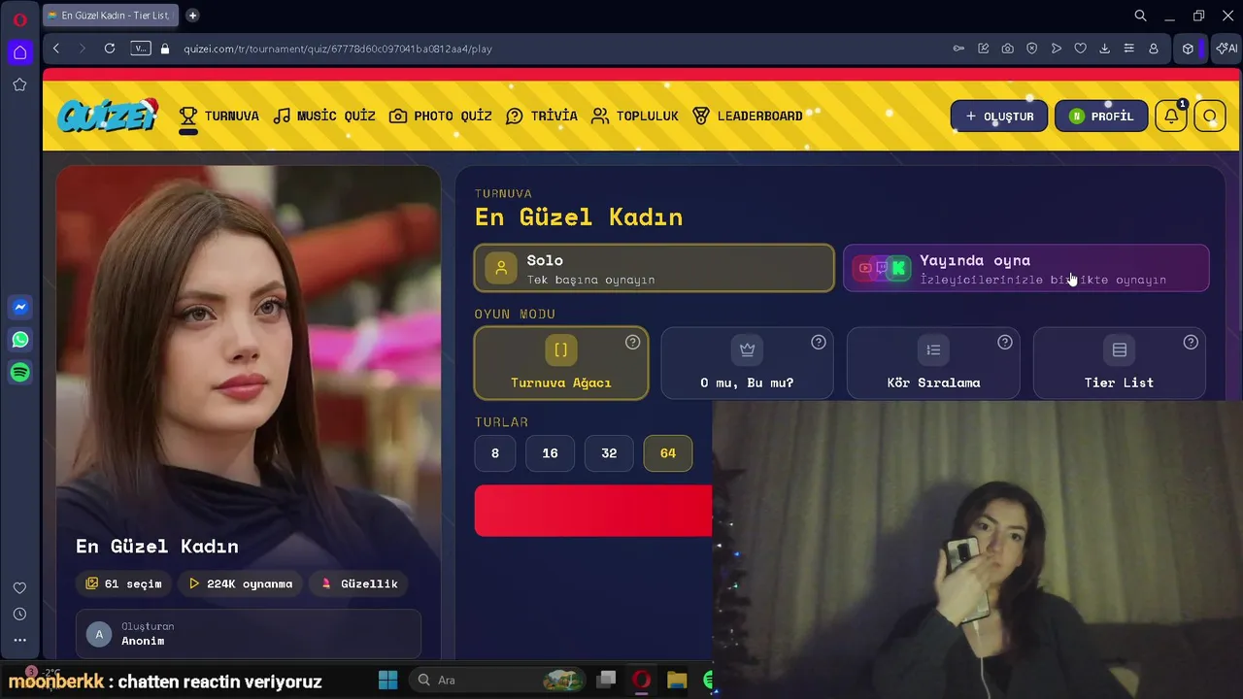
Task: Add page to bookmarks heart
Action: tap(1080, 49)
